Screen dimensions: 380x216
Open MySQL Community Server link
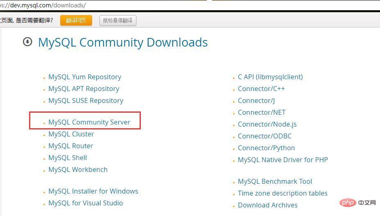pos(89,122)
